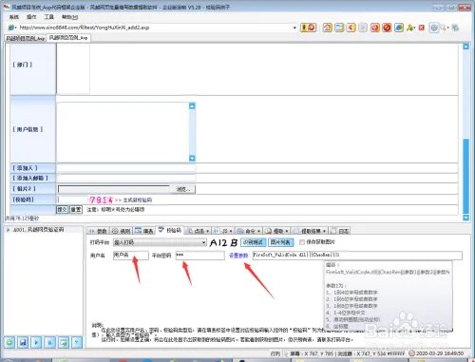Switch to the 规则 tab
The image size is (475, 362).
(121, 231)
